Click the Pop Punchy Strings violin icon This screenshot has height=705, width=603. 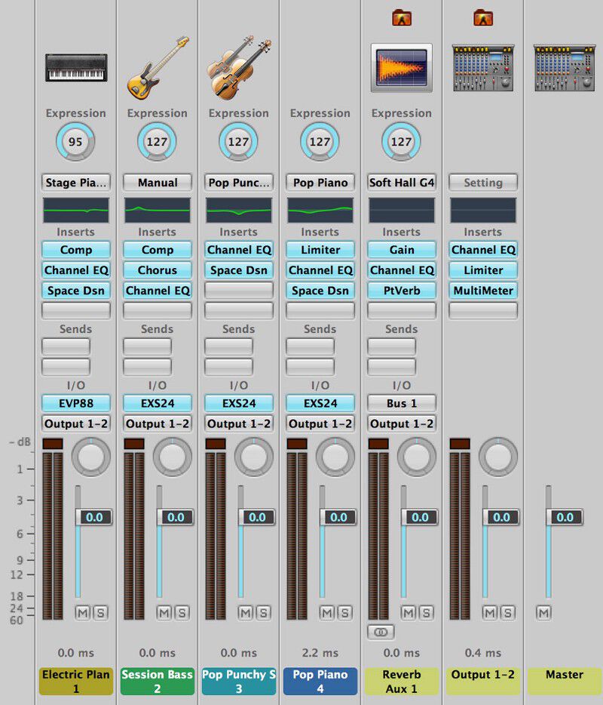pyautogui.click(x=239, y=67)
